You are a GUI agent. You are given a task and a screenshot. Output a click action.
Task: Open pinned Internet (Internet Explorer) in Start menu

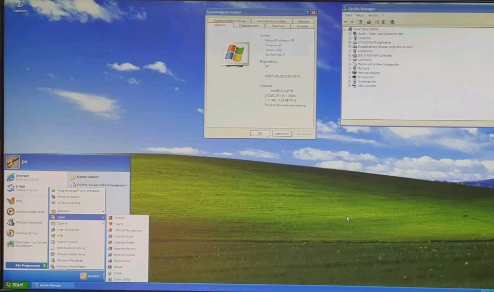(x=26, y=177)
